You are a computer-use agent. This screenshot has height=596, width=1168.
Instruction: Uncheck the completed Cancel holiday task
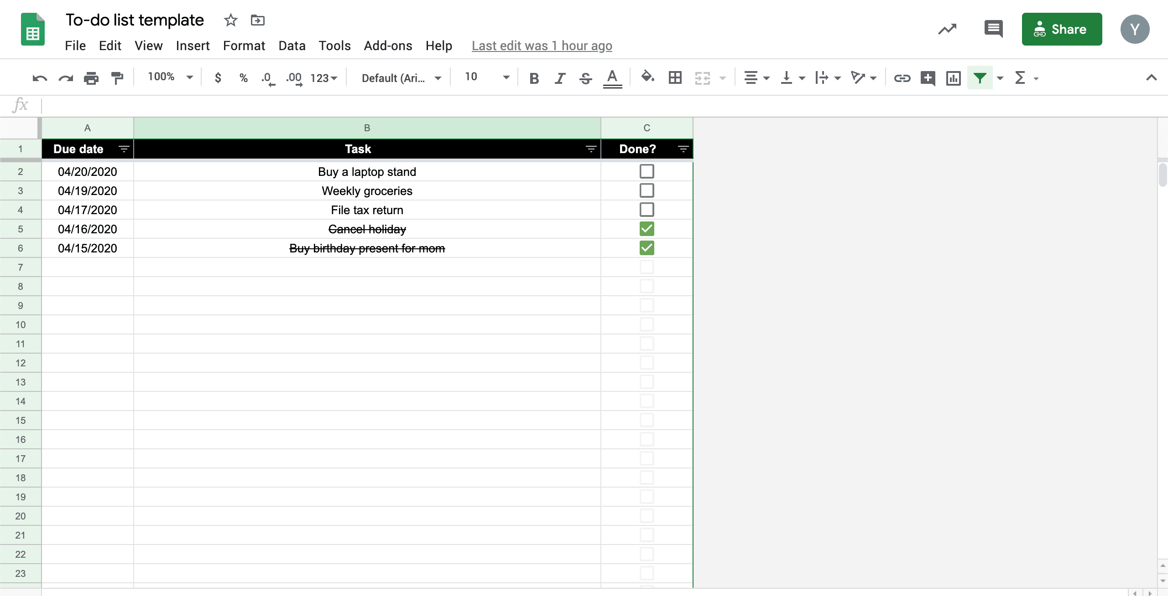[646, 229]
